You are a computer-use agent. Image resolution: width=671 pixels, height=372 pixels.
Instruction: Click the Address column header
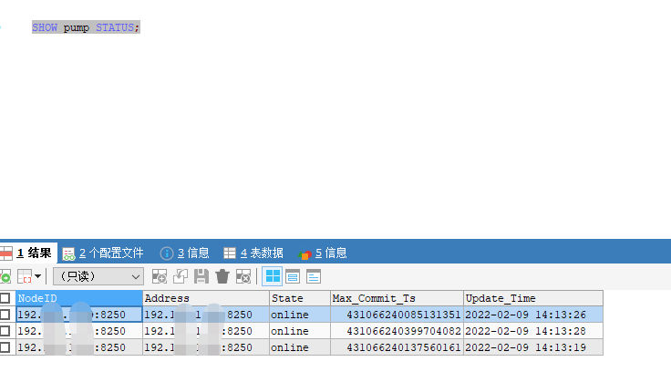click(206, 298)
